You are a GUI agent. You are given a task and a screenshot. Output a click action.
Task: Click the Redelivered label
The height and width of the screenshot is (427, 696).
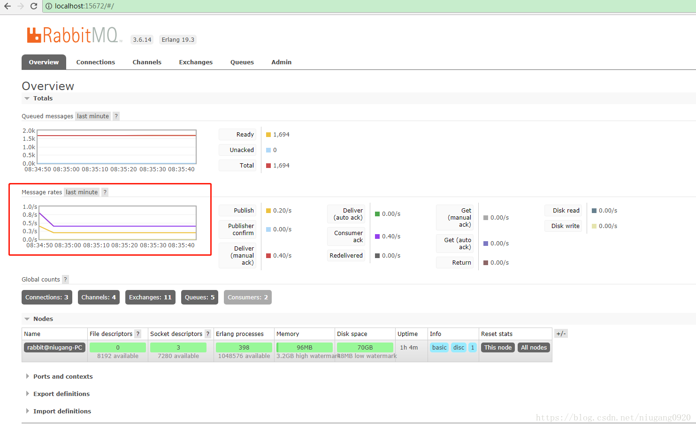[346, 256]
